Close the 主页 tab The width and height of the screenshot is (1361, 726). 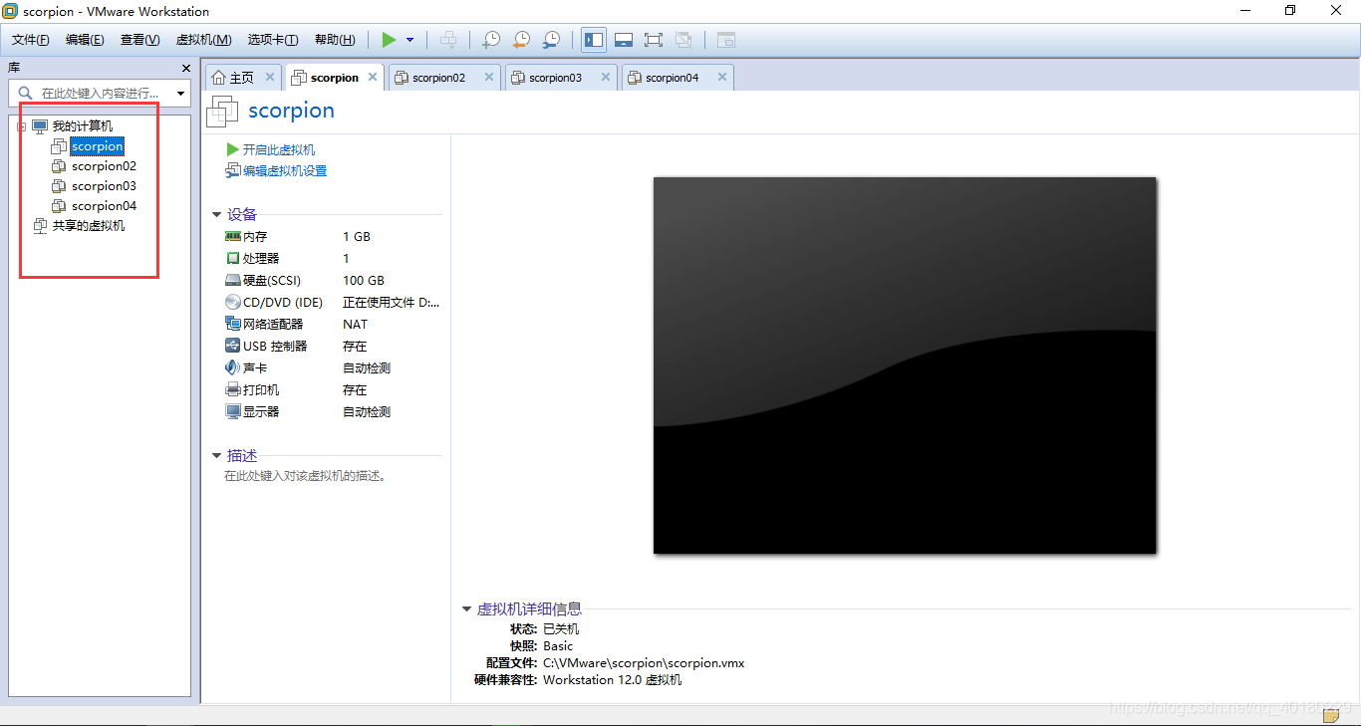(270, 77)
